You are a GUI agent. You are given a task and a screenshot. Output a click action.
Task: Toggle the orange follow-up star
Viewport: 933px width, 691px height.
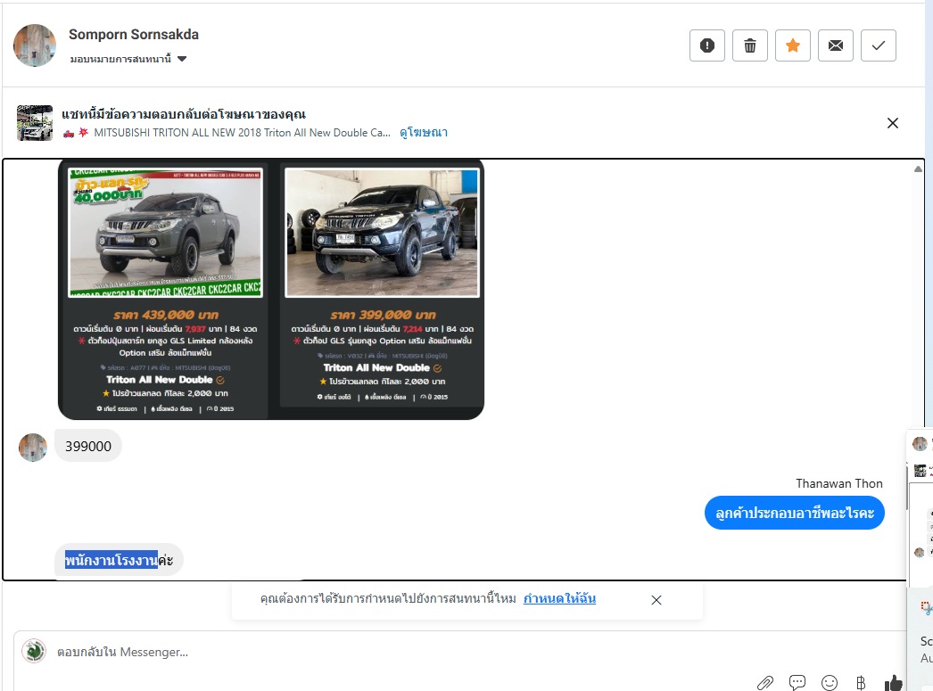793,45
